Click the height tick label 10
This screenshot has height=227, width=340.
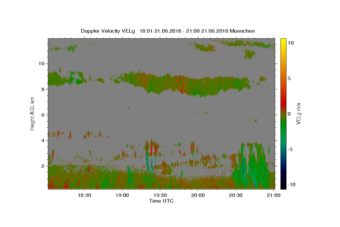[42, 64]
